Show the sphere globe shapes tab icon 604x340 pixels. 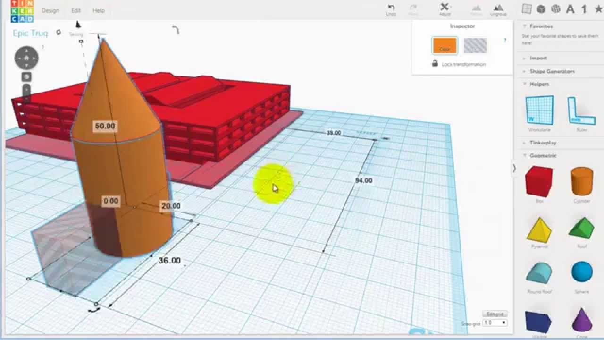tap(556, 9)
